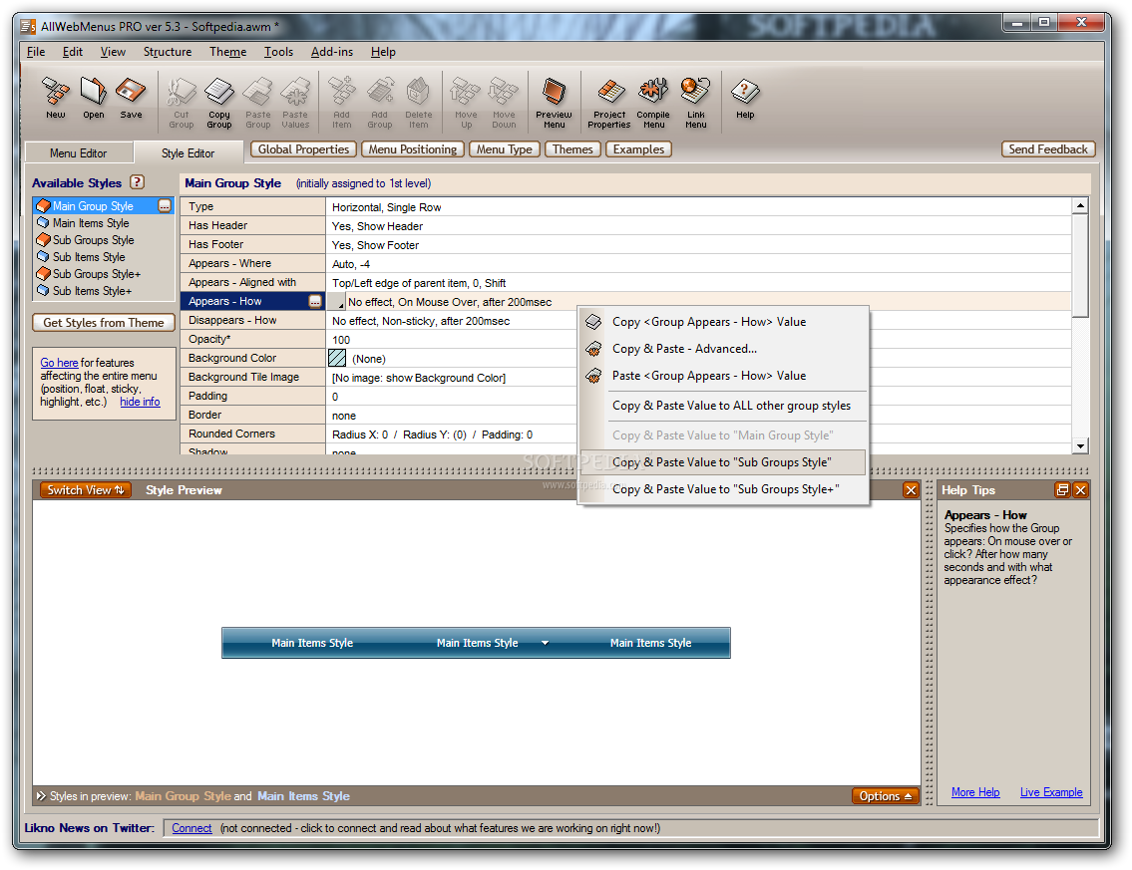Choose Copy <Group Appears - How> Value
Screen dimensions: 1132x870
tap(723, 322)
